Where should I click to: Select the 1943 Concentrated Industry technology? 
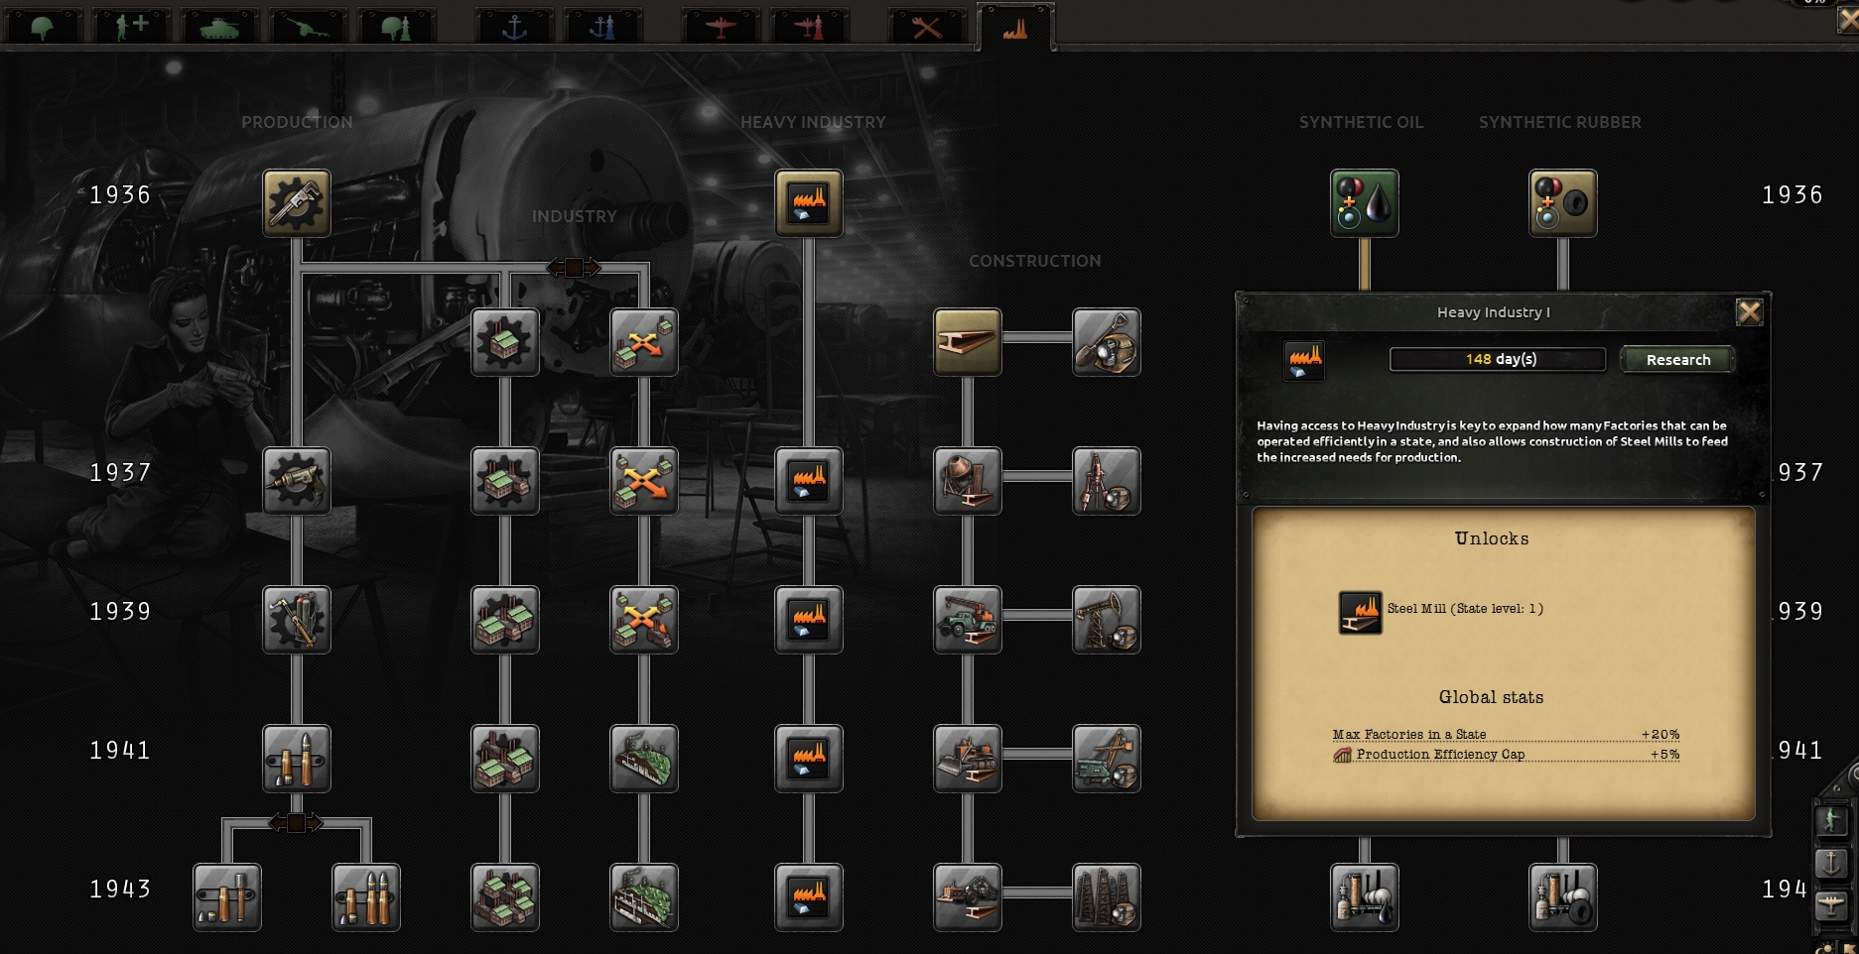pyautogui.click(x=505, y=897)
